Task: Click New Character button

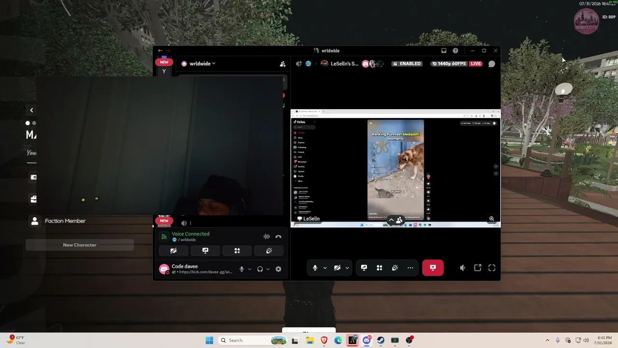Action: (80, 245)
